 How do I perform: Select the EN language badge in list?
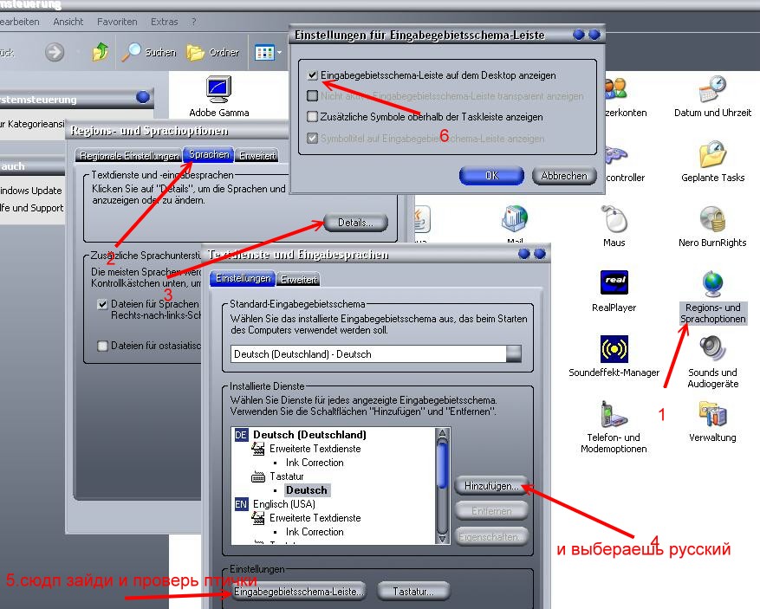coord(241,504)
